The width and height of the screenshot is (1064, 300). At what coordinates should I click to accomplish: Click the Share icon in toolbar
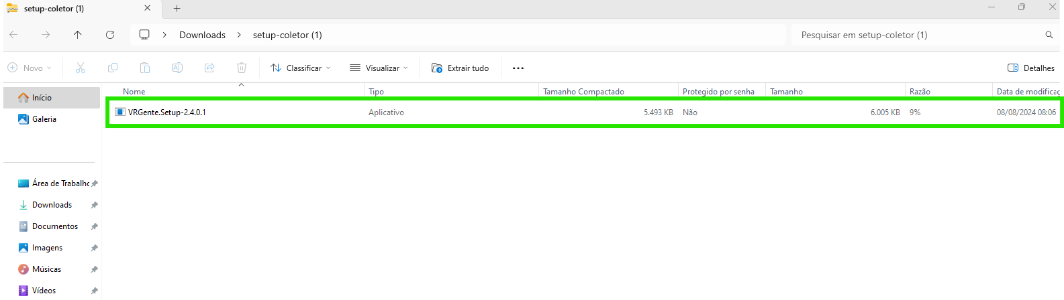coord(209,68)
